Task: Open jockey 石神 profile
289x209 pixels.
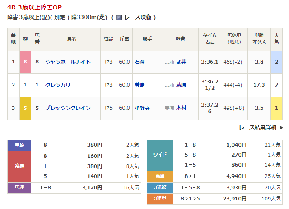Action: tap(139, 62)
